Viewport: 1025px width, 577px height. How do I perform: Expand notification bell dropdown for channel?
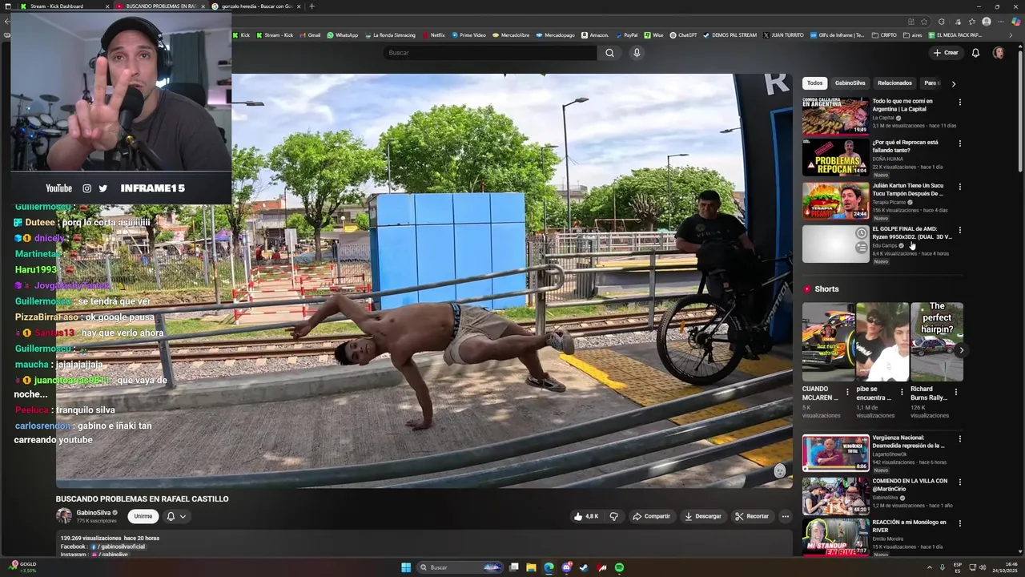[176, 517]
